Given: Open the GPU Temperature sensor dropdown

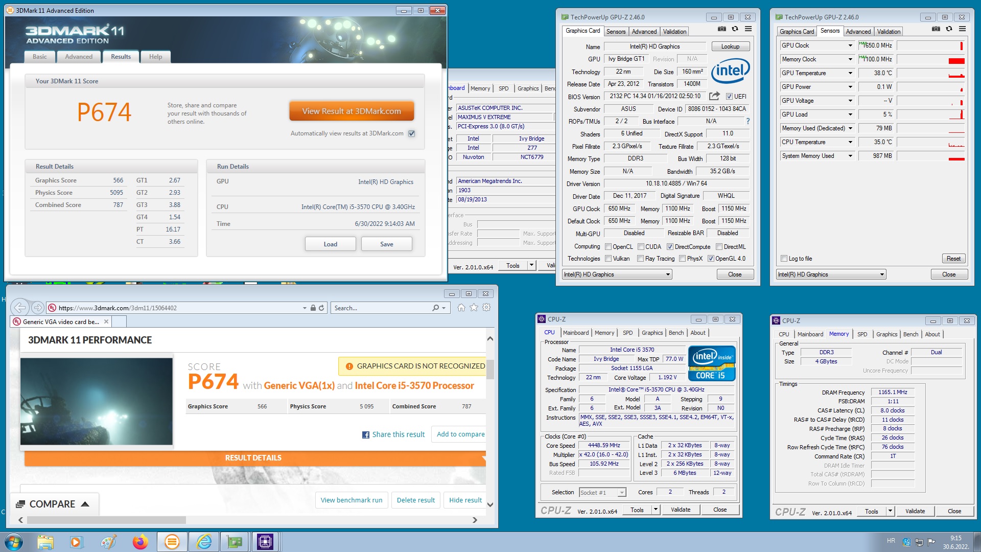Looking at the screenshot, I should click(x=850, y=73).
